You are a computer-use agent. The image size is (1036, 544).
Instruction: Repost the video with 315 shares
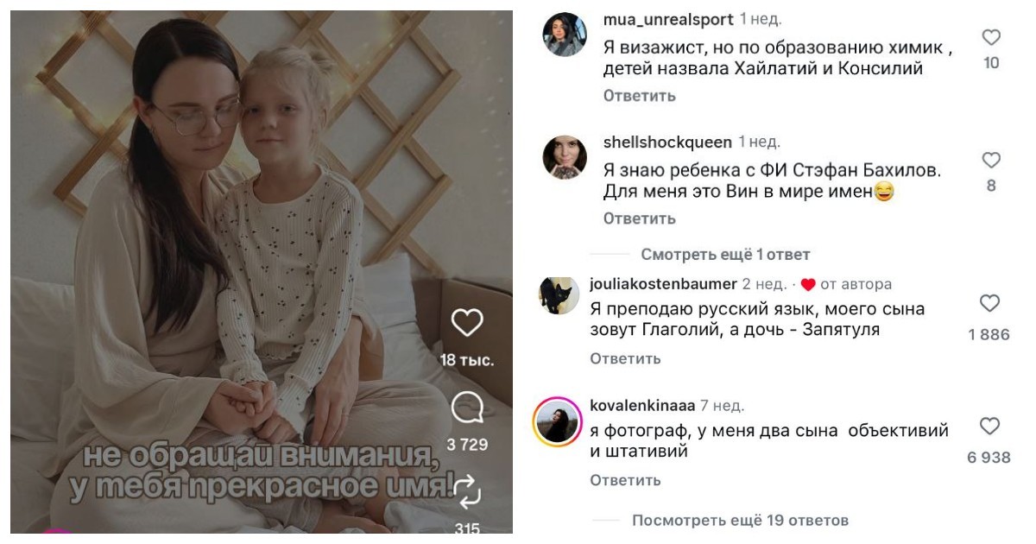click(x=467, y=490)
